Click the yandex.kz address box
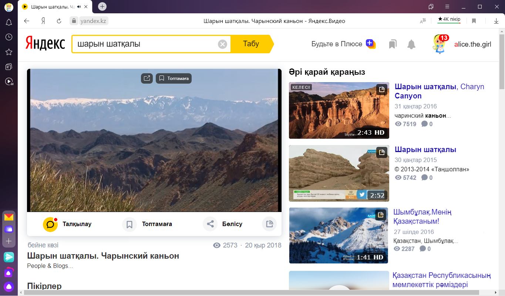The height and width of the screenshot is (296, 505). pyautogui.click(x=94, y=21)
